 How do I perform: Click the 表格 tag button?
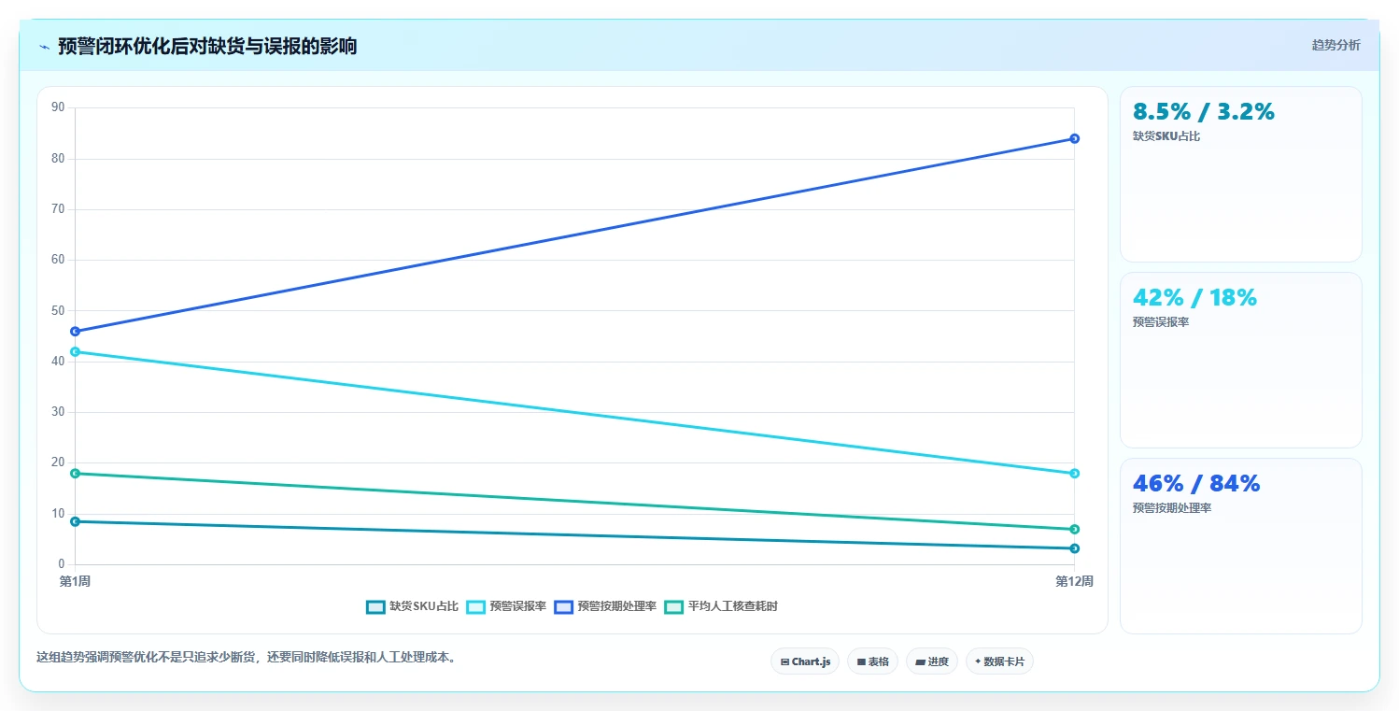click(872, 661)
